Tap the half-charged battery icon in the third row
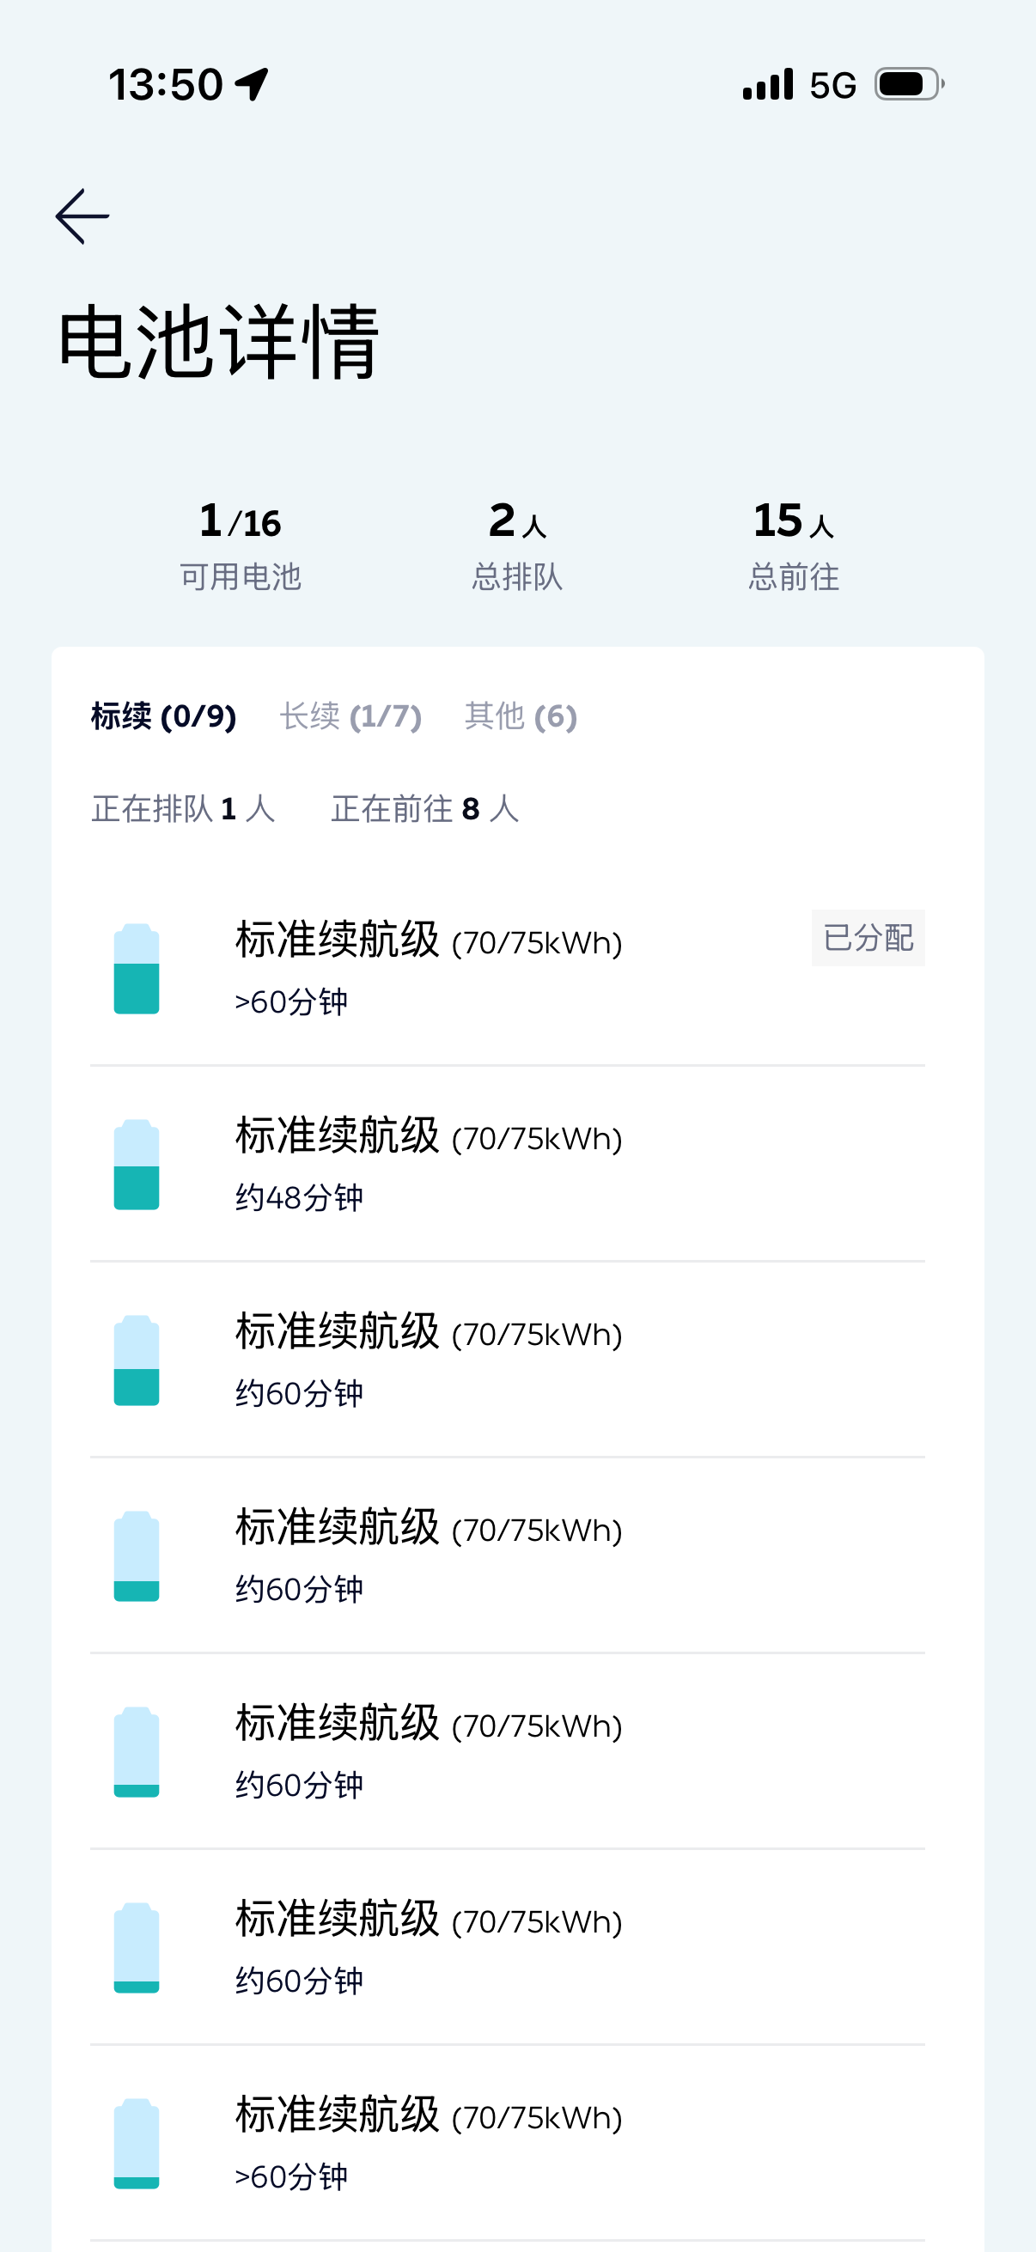This screenshot has height=2252, width=1036. [137, 1360]
